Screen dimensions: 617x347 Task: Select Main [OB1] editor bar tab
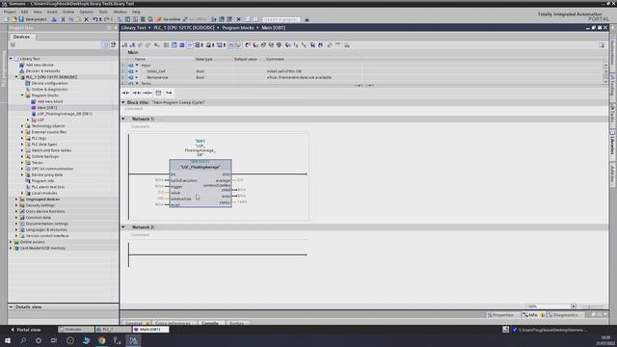click(x=150, y=330)
